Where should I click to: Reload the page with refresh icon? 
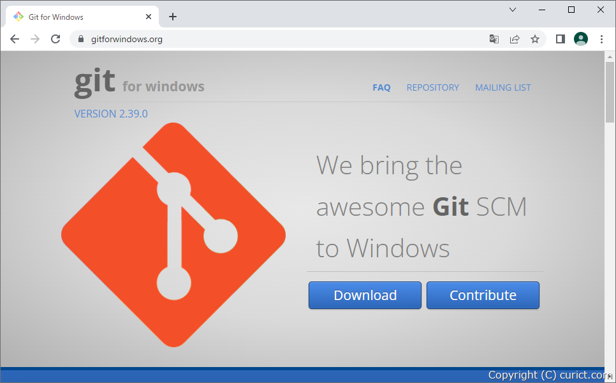click(55, 39)
